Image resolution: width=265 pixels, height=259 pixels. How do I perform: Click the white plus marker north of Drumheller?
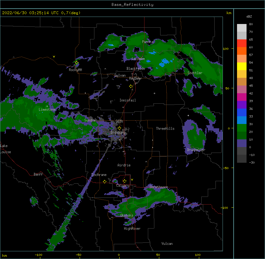click(x=188, y=115)
